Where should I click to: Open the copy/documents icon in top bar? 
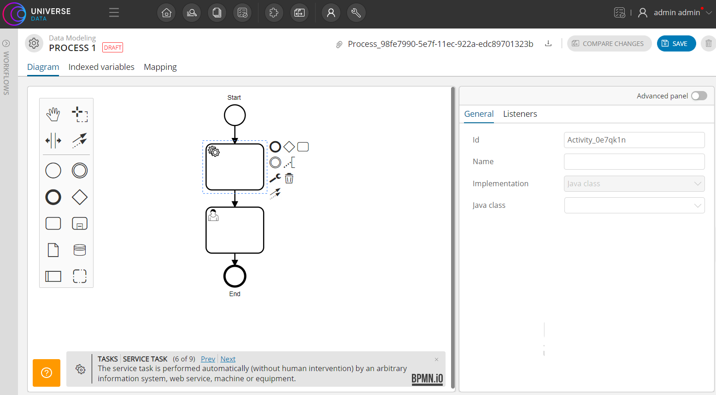[217, 12]
